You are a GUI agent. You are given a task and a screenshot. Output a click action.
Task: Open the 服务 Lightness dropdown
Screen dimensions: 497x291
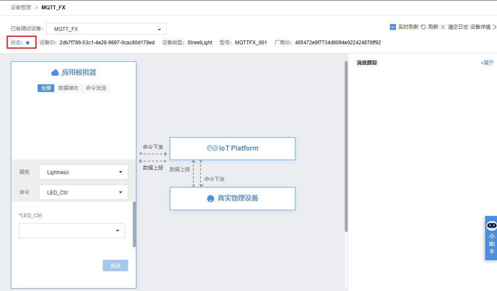click(83, 172)
